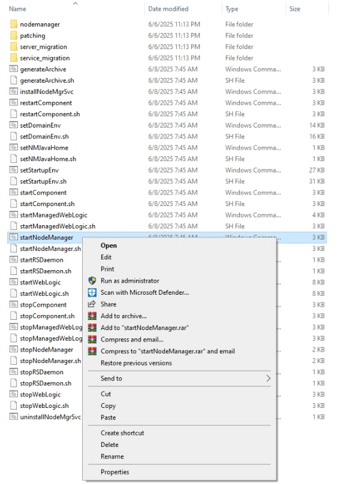Choose Paste from the context menu
Image resolution: width=338 pixels, height=484 pixels.
coord(108,418)
